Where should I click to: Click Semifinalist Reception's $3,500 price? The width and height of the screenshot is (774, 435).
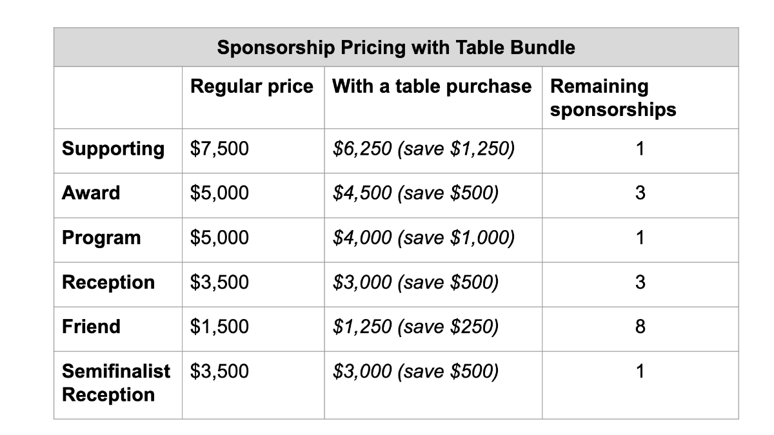219,371
